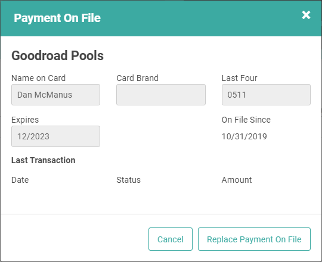The image size is (322, 262).
Task: Click the Last Four label
Action: [239, 78]
